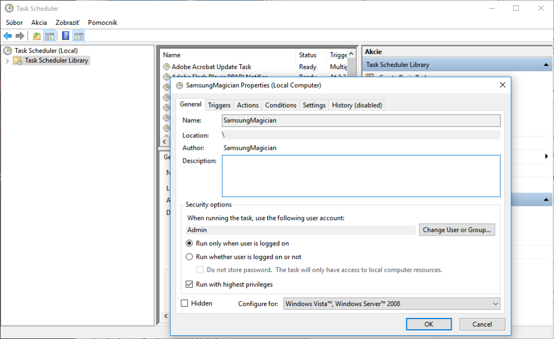Switch to the Triggers tab

tap(219, 105)
